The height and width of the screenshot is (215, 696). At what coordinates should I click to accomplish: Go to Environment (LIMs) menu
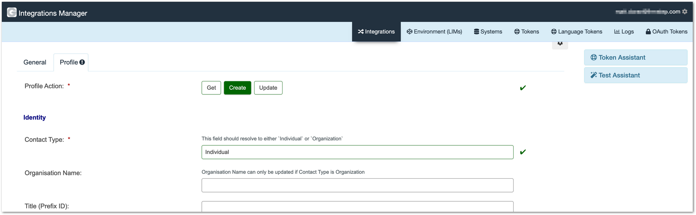pos(434,32)
